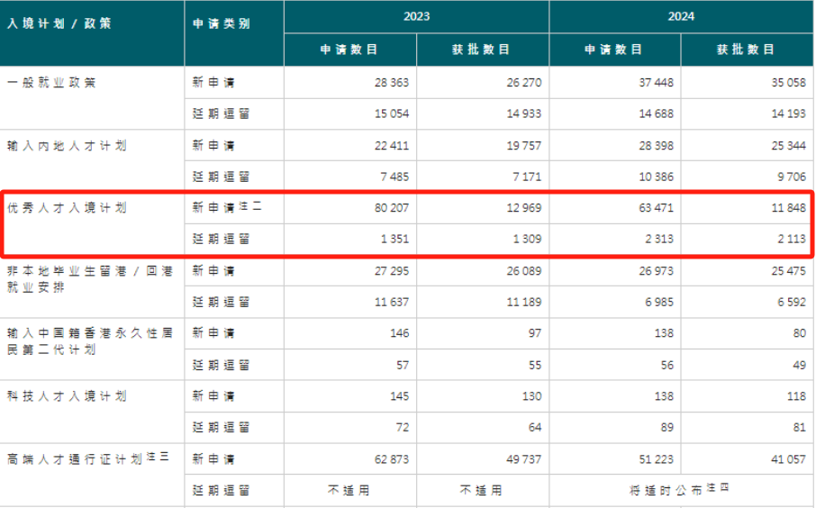Select the 入境计划/政策 header cell
The width and height of the screenshot is (816, 508).
[x=59, y=24]
